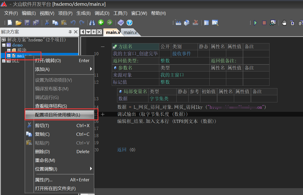
Task: Click the New file toolbar icon
Action: tap(10, 23)
